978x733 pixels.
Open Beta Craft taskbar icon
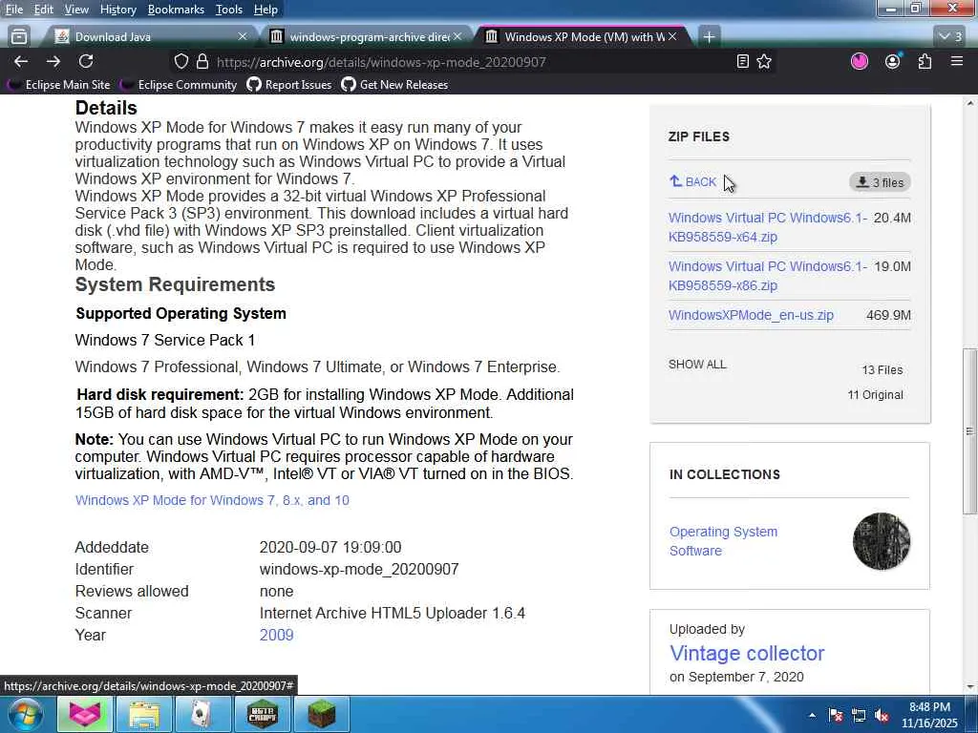pyautogui.click(x=262, y=714)
